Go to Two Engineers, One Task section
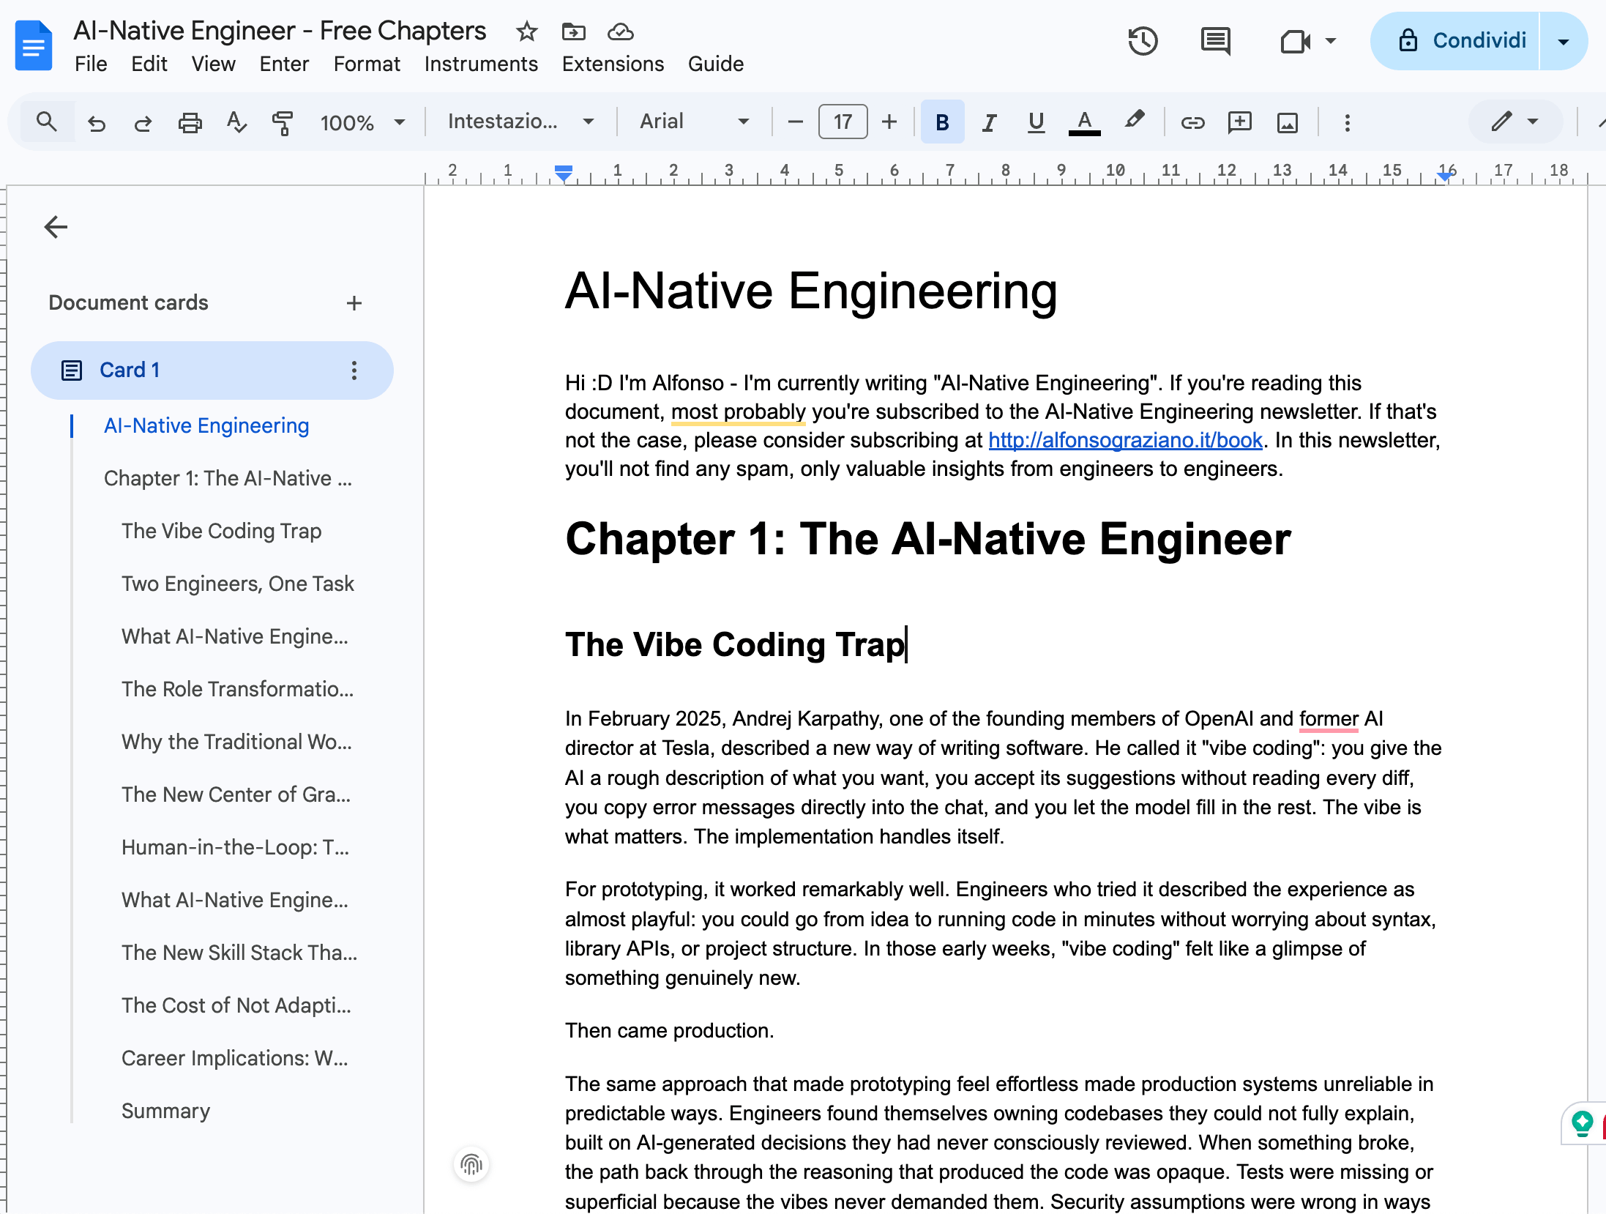1606x1214 pixels. (x=237, y=584)
